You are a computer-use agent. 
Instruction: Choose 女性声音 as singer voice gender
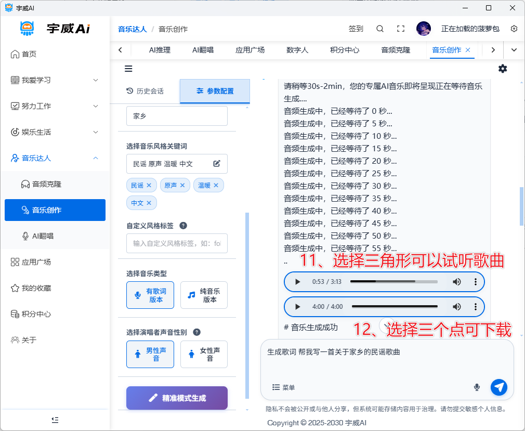tap(204, 355)
